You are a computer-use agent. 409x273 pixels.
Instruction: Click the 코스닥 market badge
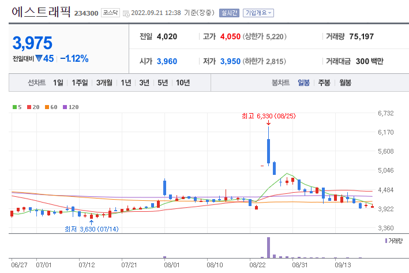(x=110, y=13)
